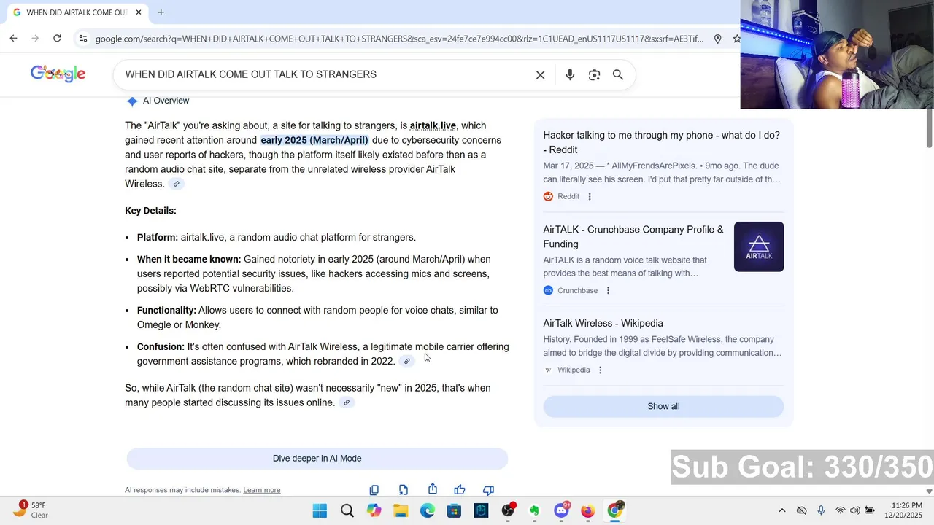
Task: Open File Explorer from taskbar
Action: pos(401,510)
